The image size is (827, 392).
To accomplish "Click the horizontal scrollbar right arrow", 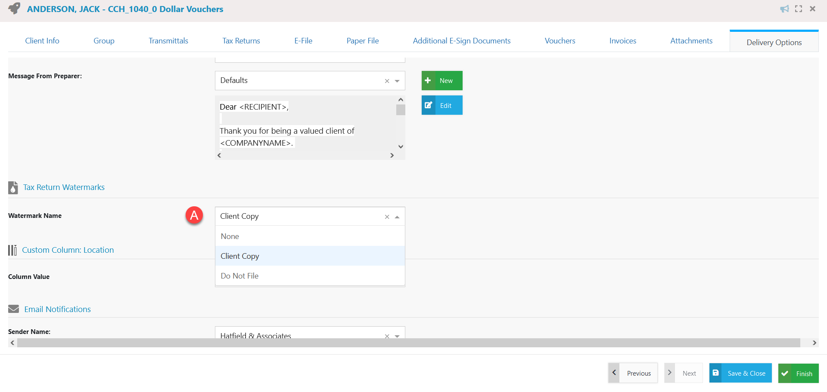I will click(x=814, y=343).
